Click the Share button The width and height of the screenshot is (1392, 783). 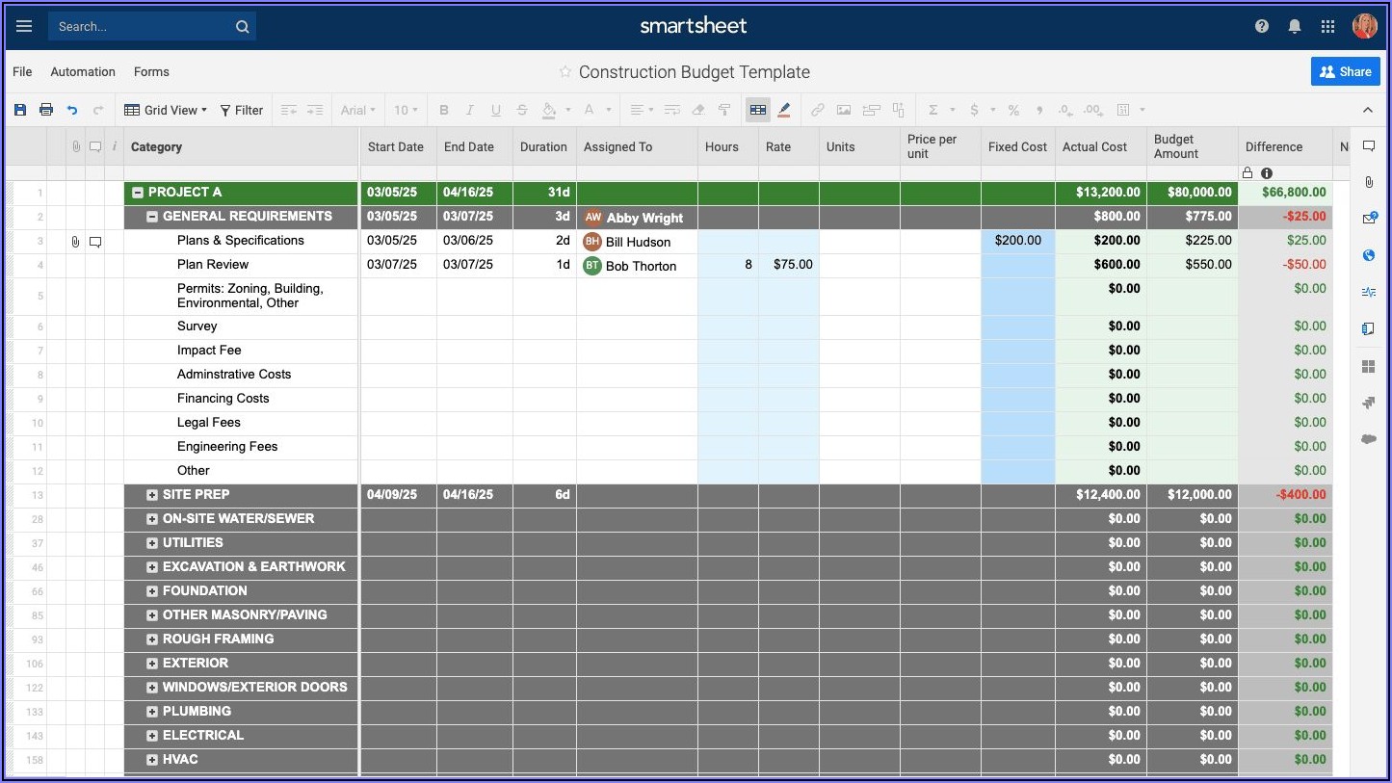(x=1345, y=71)
